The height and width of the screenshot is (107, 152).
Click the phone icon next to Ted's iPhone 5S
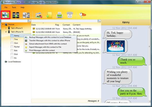pos(9,32)
